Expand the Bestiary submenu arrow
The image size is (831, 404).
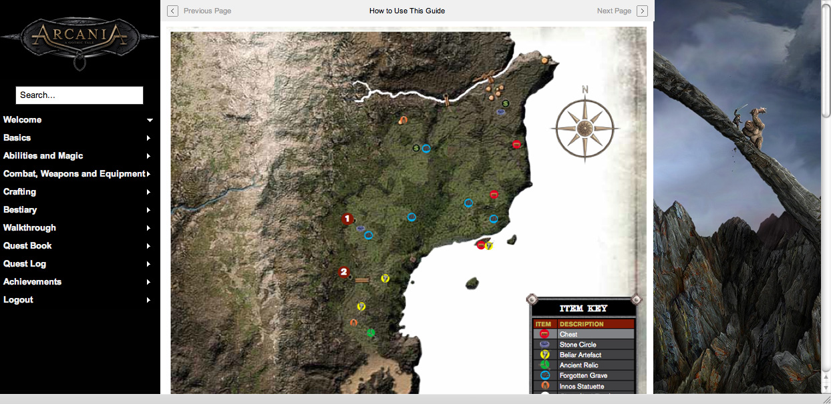[148, 210]
